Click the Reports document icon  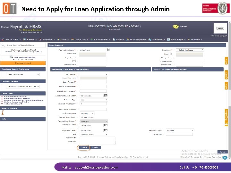tap(114, 39)
